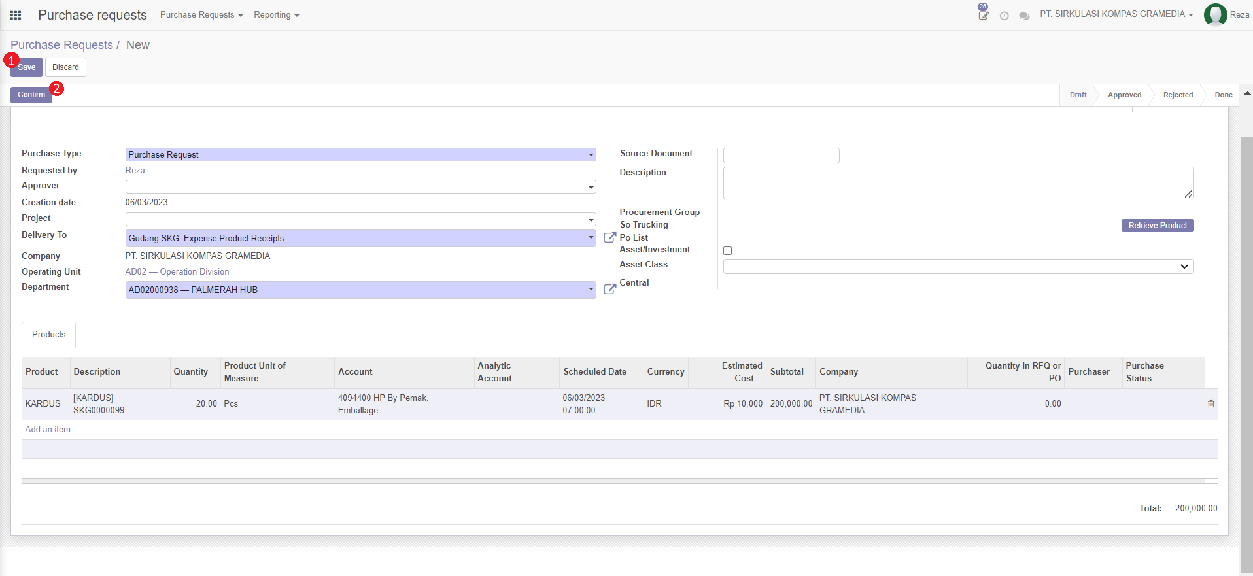1253x576 pixels.
Task: Click the Confirm button
Action: click(x=31, y=95)
